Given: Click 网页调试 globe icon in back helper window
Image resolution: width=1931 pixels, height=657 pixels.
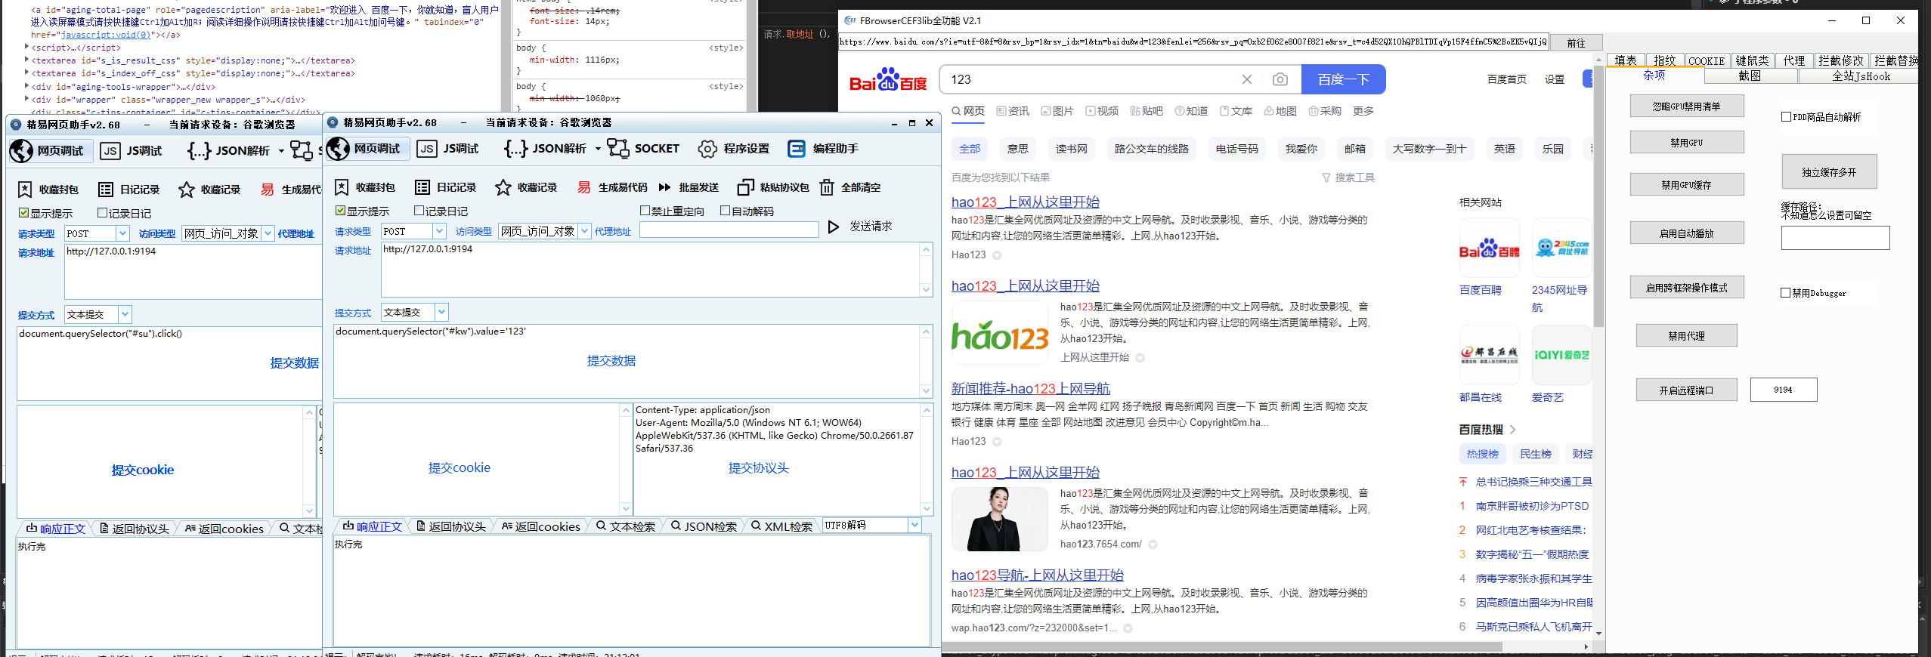Looking at the screenshot, I should 21,151.
